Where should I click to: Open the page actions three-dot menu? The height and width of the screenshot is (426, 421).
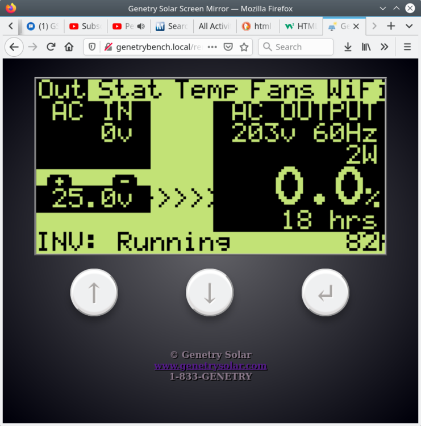[212, 47]
